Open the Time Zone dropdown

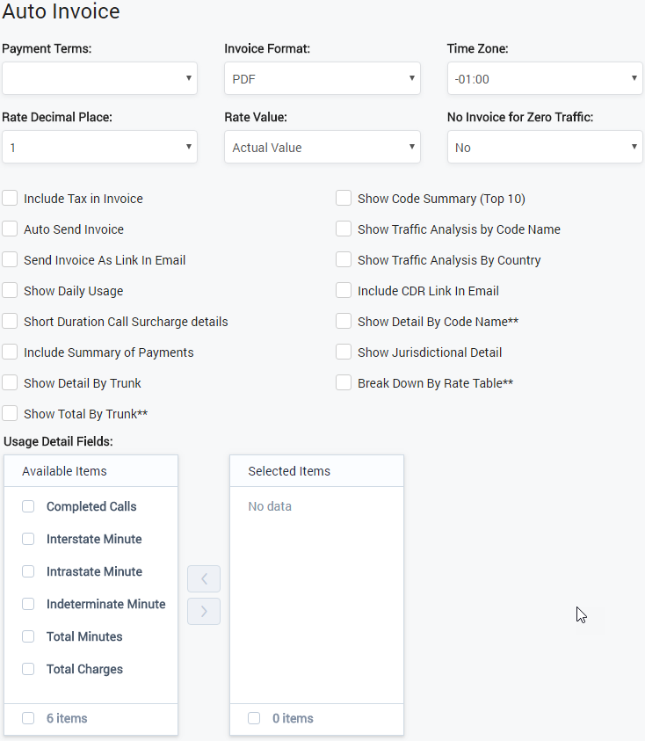(544, 78)
